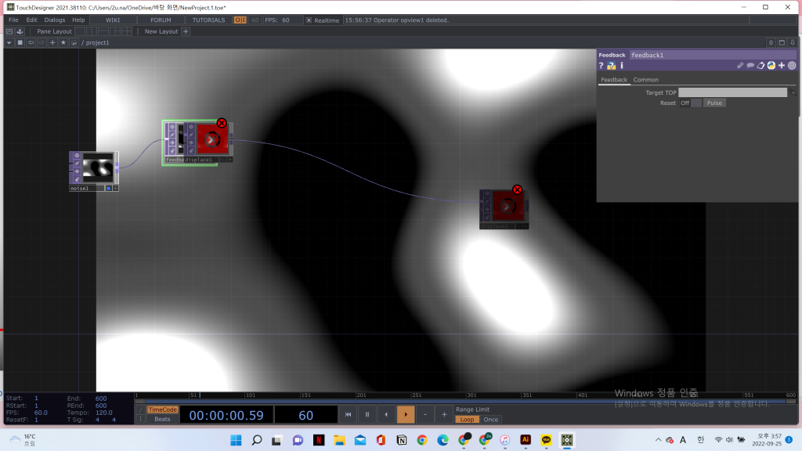Add a new layout with plus button
Screen dimensions: 802x451
pyautogui.click(x=186, y=31)
